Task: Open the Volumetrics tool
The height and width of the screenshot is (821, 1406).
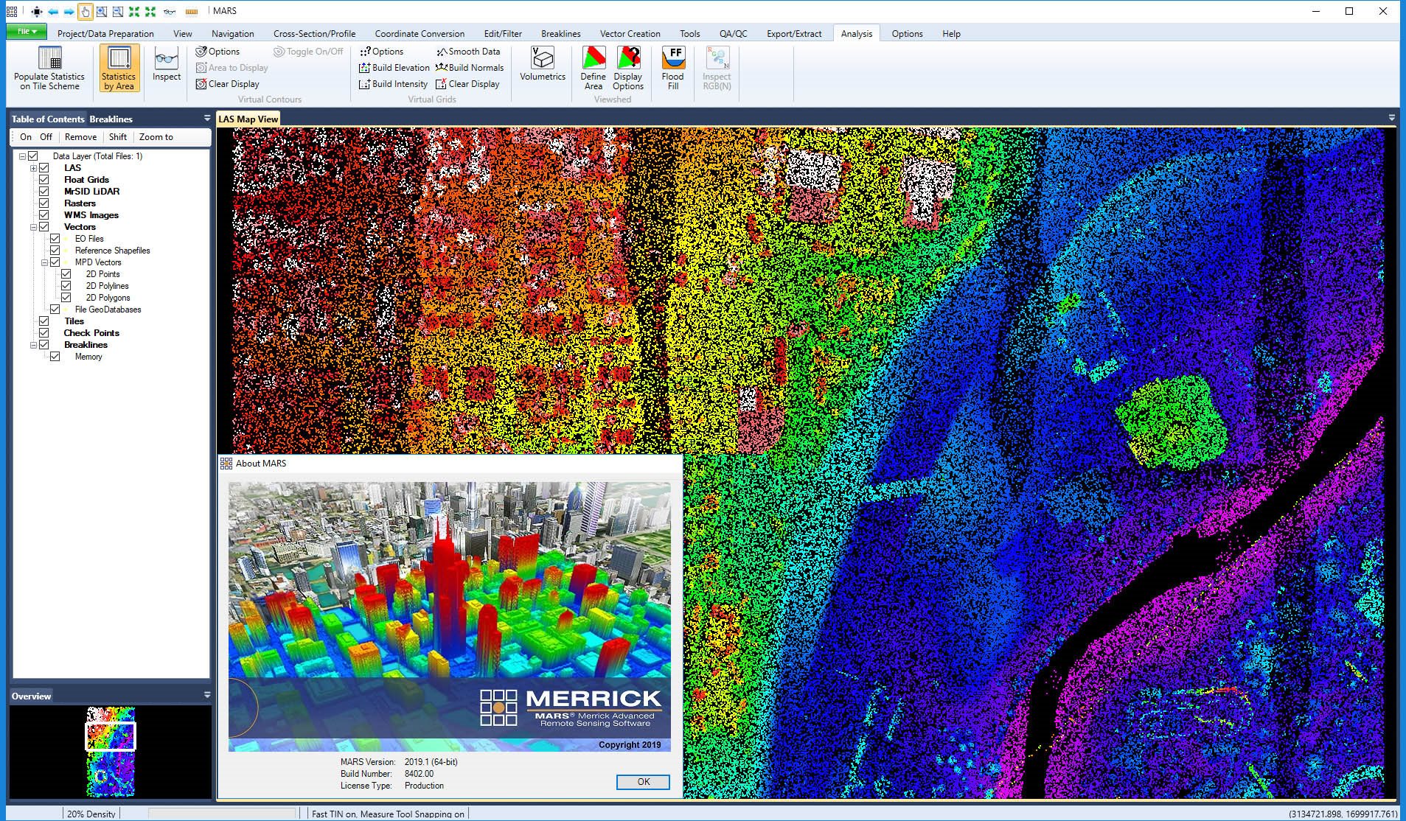Action: 543,65
